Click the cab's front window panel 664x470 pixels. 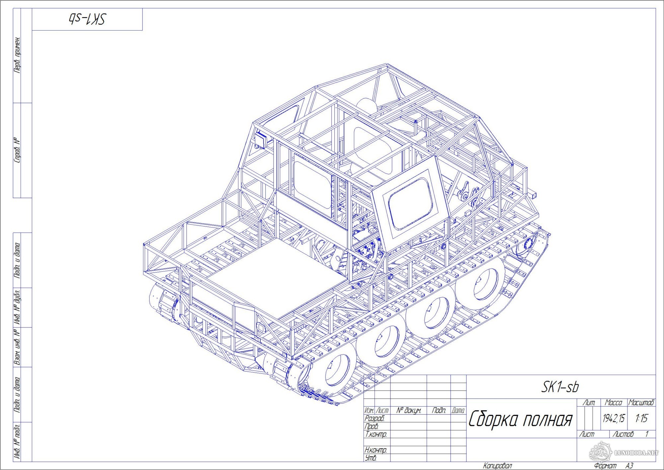coord(411,204)
